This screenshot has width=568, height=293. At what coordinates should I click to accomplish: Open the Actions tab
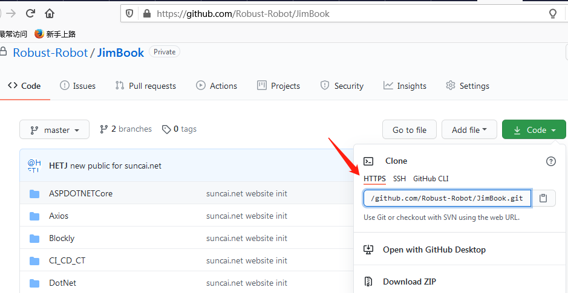point(217,86)
